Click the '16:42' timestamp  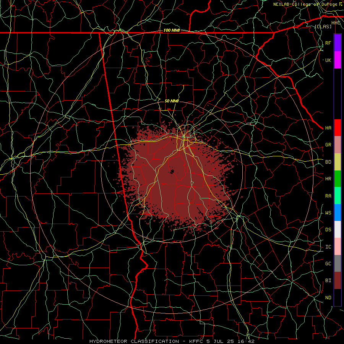click(x=247, y=341)
